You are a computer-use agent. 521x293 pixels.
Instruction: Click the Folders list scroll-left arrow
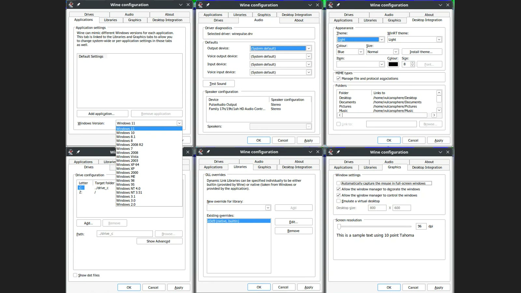point(340,115)
